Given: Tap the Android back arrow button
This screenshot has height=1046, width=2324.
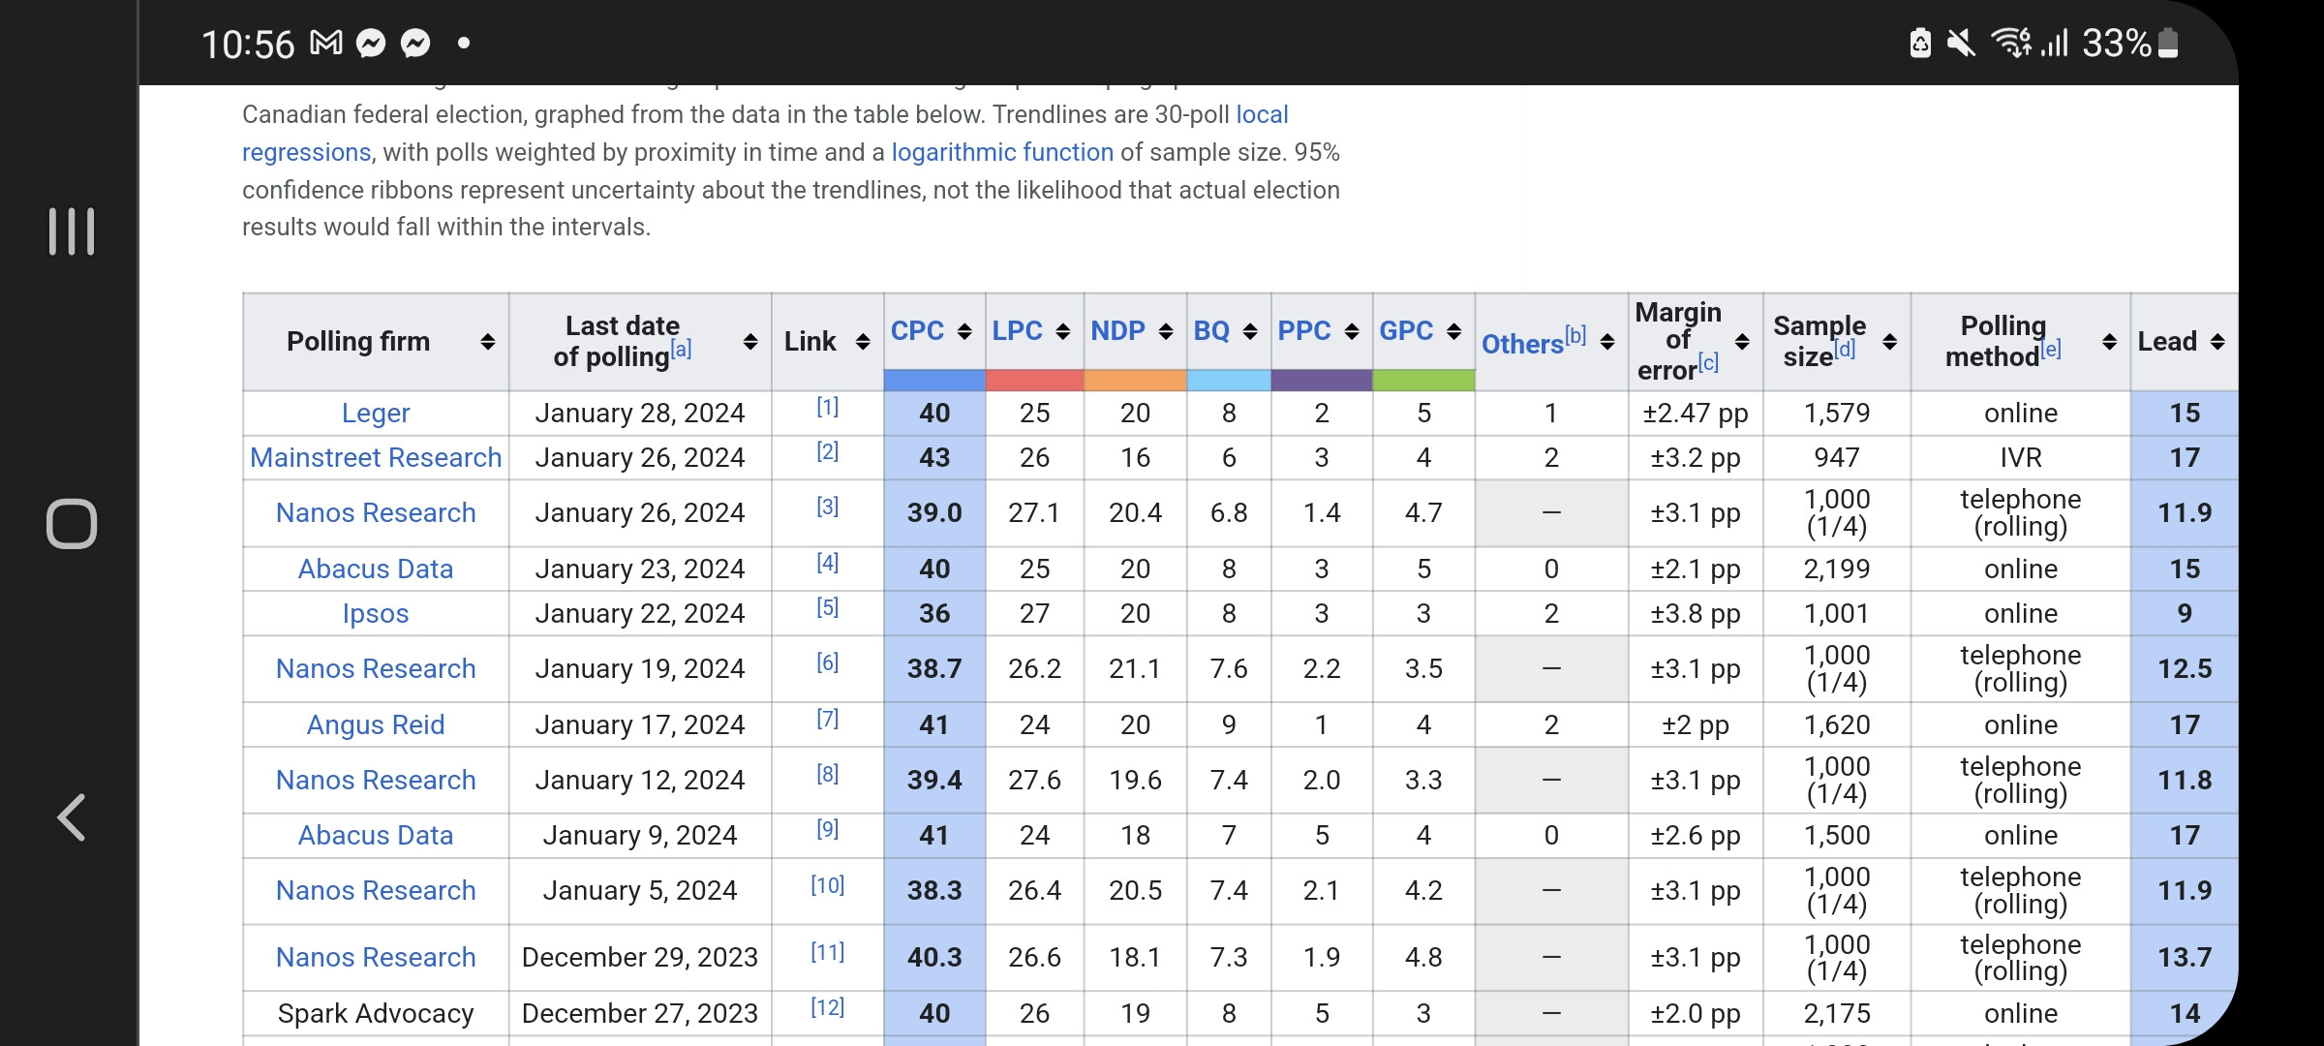Looking at the screenshot, I should point(72,817).
